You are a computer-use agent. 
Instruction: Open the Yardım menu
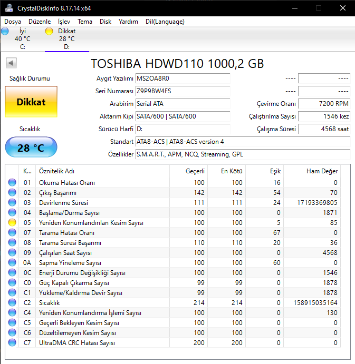click(128, 22)
